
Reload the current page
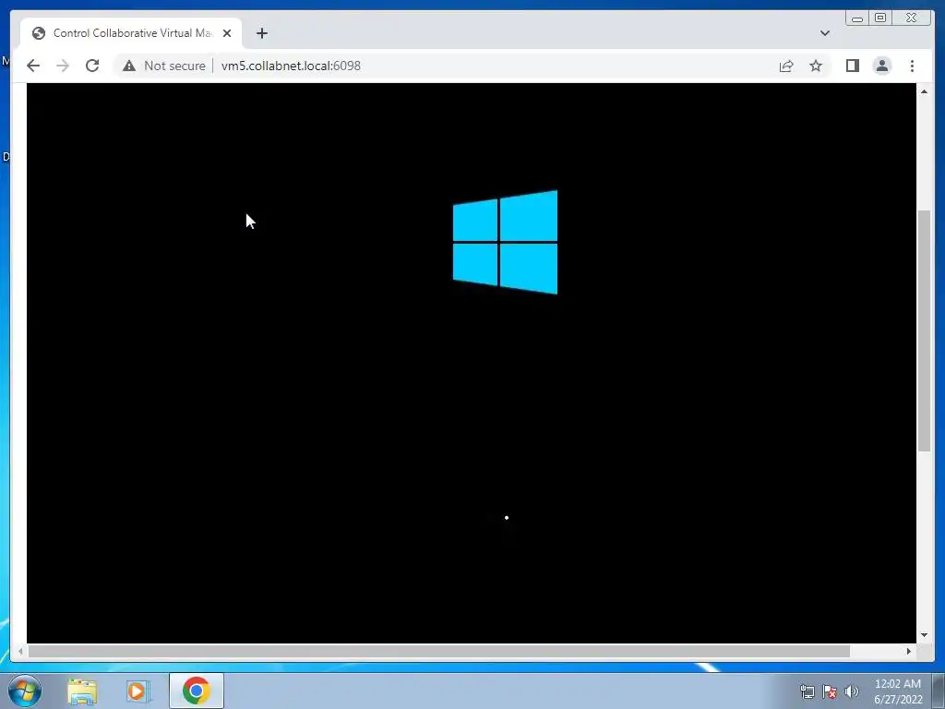coord(92,66)
